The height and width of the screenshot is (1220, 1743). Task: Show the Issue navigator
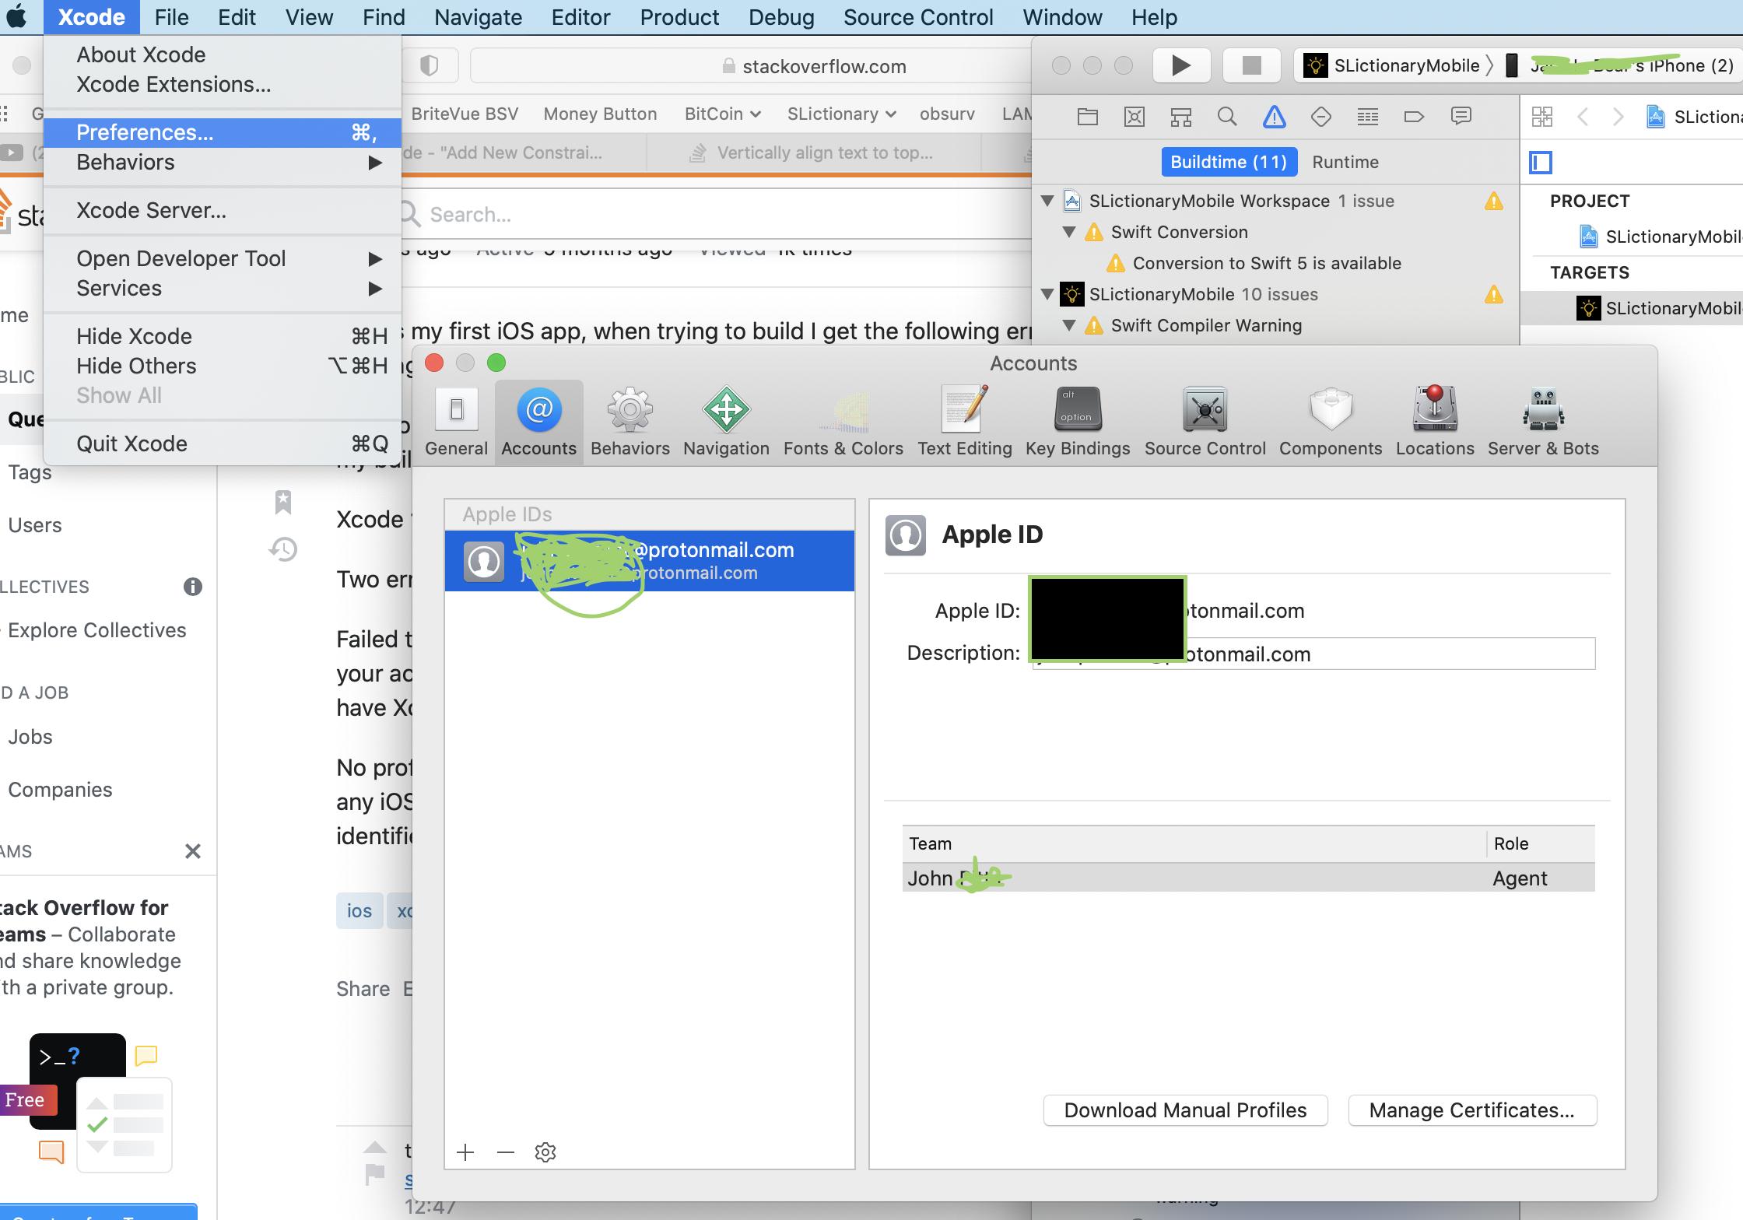point(1274,117)
